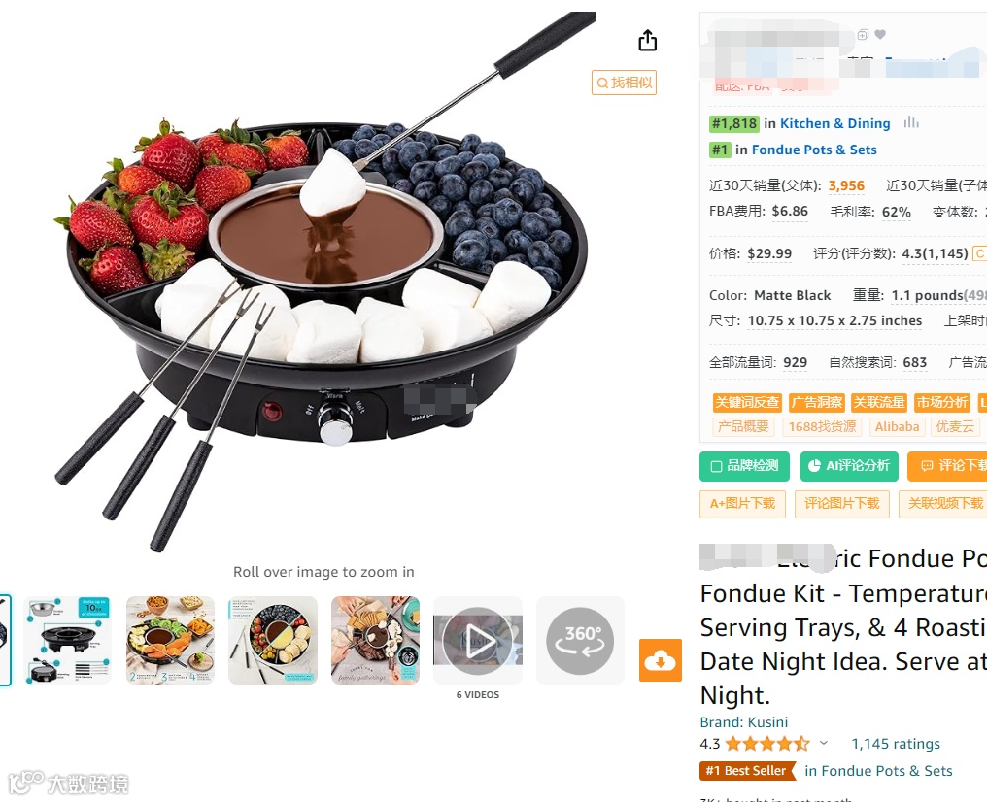Click the copy-add icon beside the heart
This screenshot has height=802, width=987.
click(x=863, y=34)
